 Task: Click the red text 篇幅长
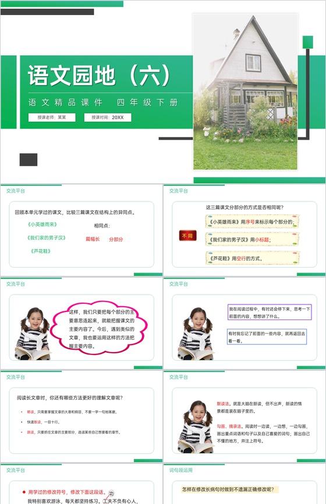point(93,239)
